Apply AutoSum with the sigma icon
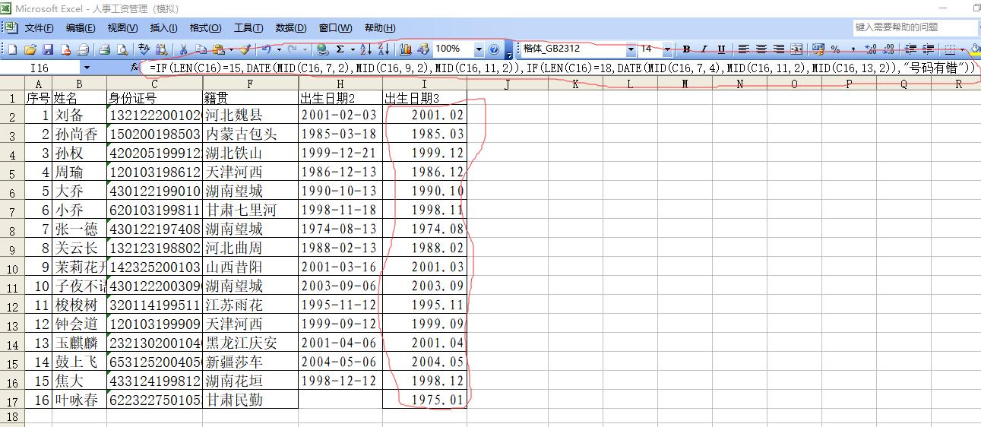This screenshot has height=427, width=981. pyautogui.click(x=340, y=49)
